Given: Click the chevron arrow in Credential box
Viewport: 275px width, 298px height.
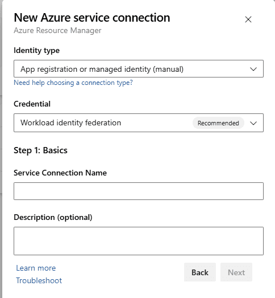Looking at the screenshot, I should [253, 123].
